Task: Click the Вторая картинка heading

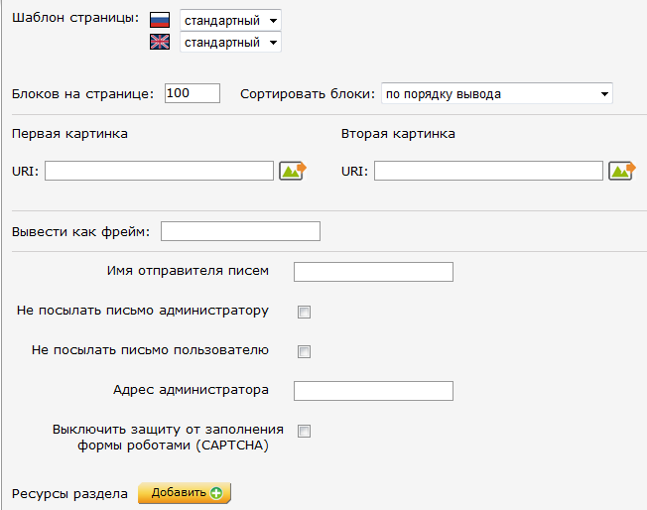Action: tap(398, 134)
